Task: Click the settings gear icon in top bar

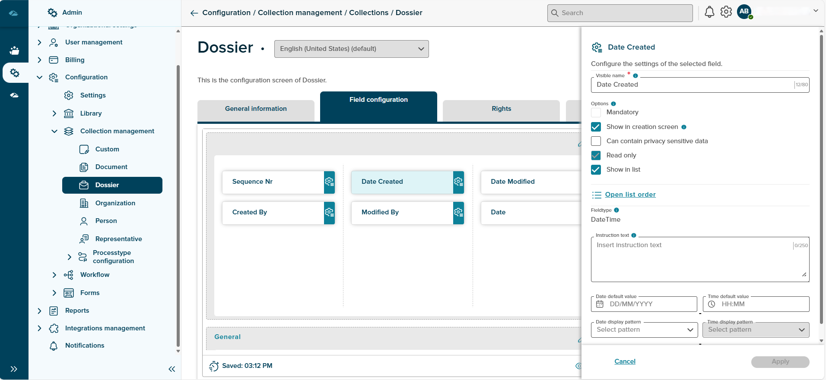Action: tap(726, 12)
